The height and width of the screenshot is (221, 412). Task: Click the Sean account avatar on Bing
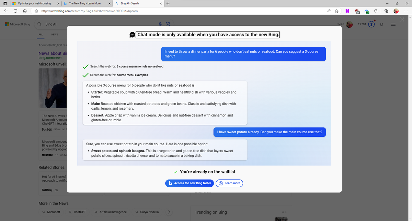tap(350, 24)
